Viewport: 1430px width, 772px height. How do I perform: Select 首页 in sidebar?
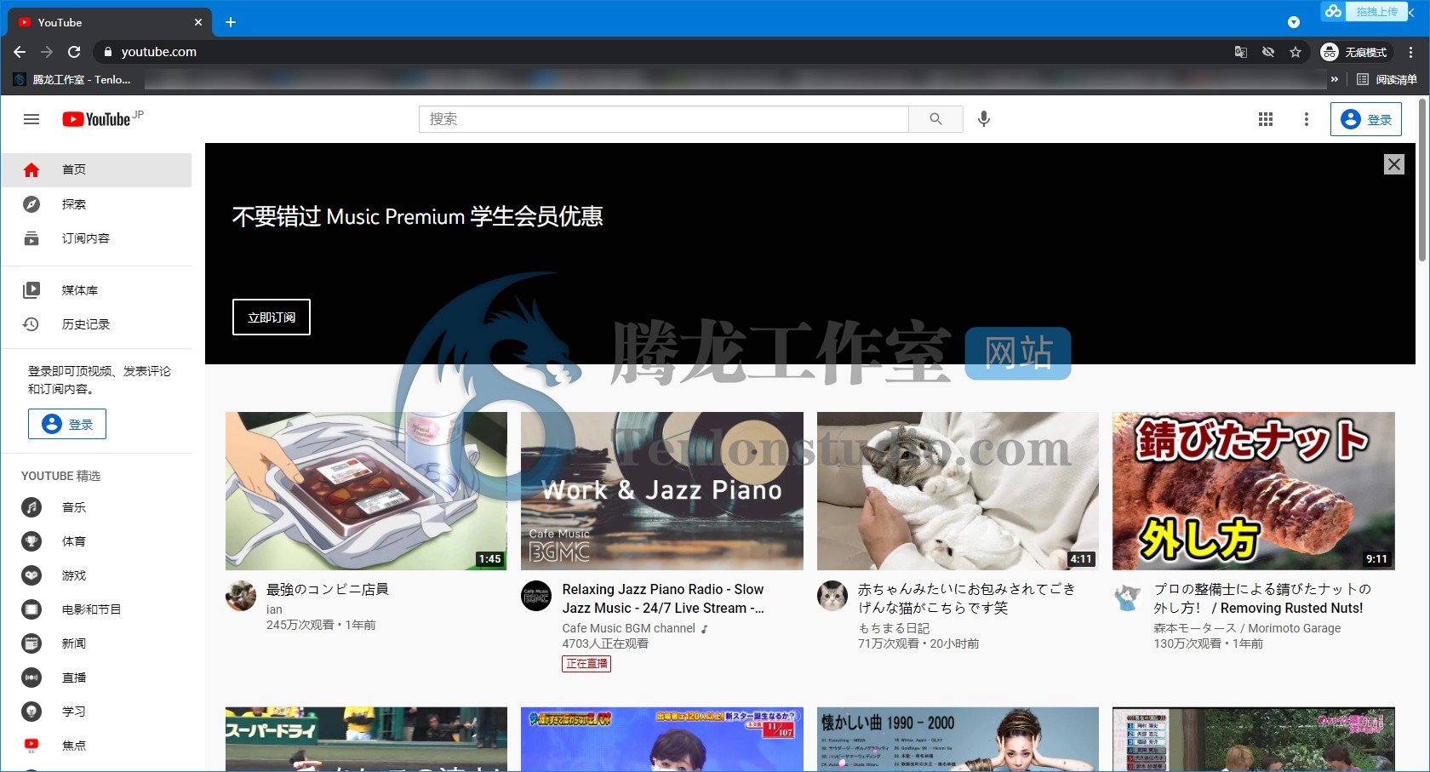[96, 169]
